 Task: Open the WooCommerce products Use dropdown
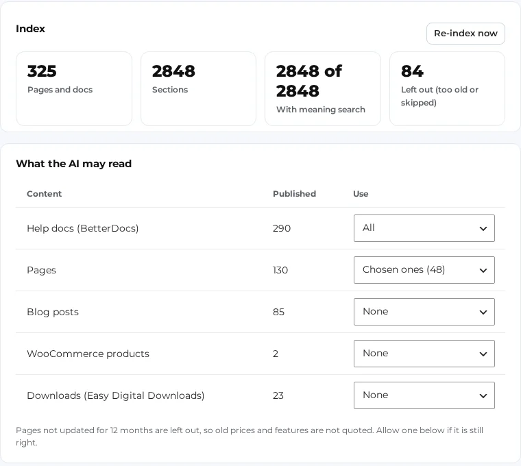424,354
